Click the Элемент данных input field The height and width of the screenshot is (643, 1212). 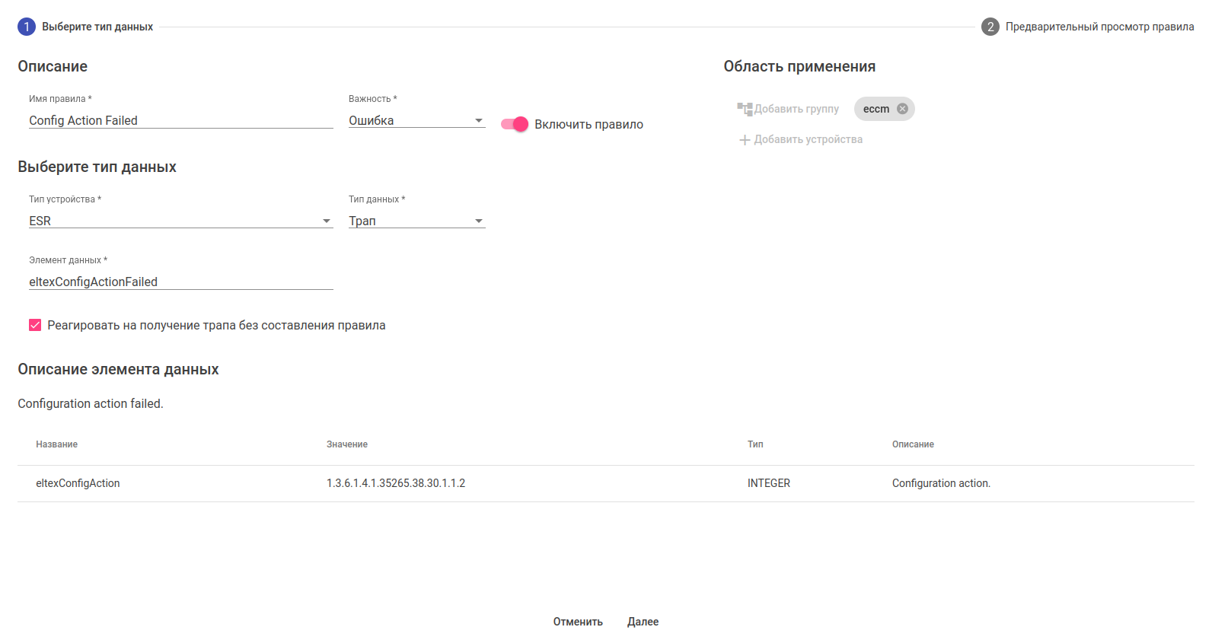click(180, 282)
